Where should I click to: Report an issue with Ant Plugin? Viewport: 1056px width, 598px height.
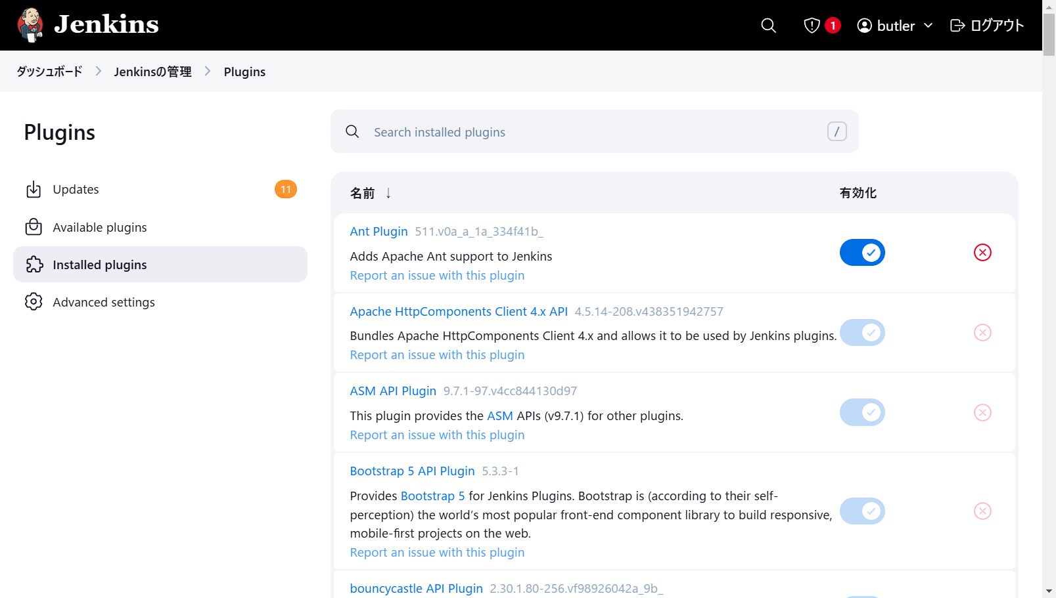[x=437, y=275]
